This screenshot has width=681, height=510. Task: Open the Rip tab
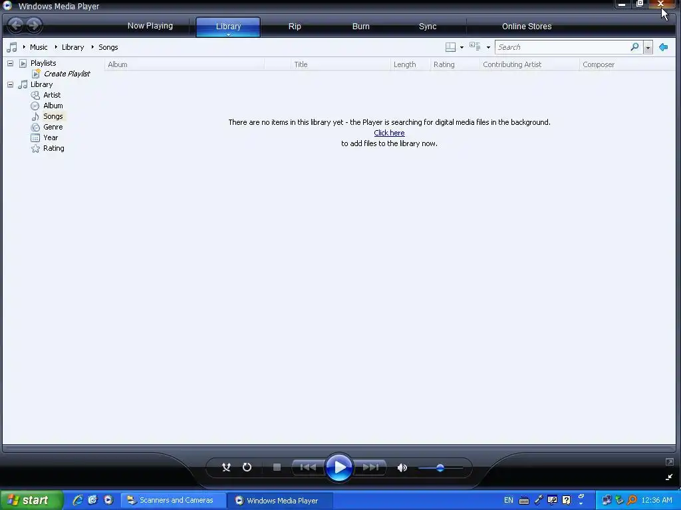295,27
